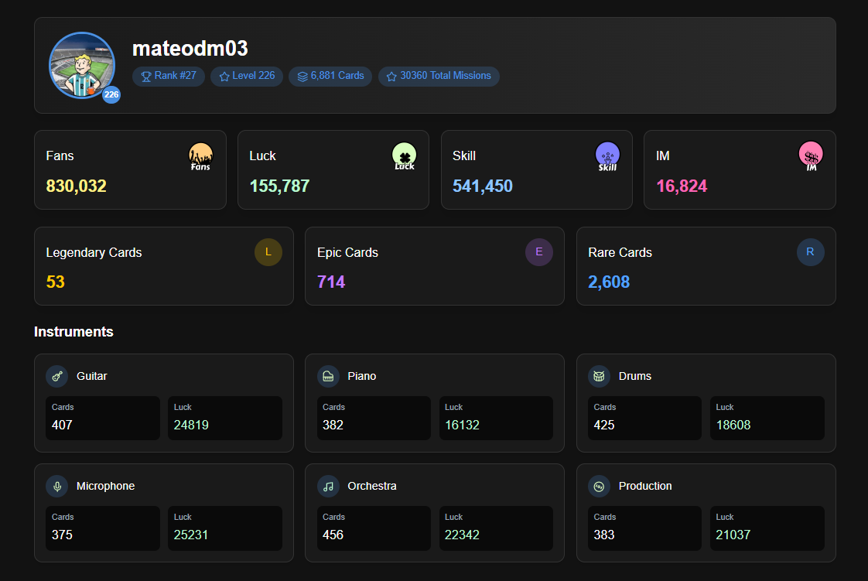Click the Guitar luck value 24819
Viewport: 868px width, 581px height.
pos(191,425)
